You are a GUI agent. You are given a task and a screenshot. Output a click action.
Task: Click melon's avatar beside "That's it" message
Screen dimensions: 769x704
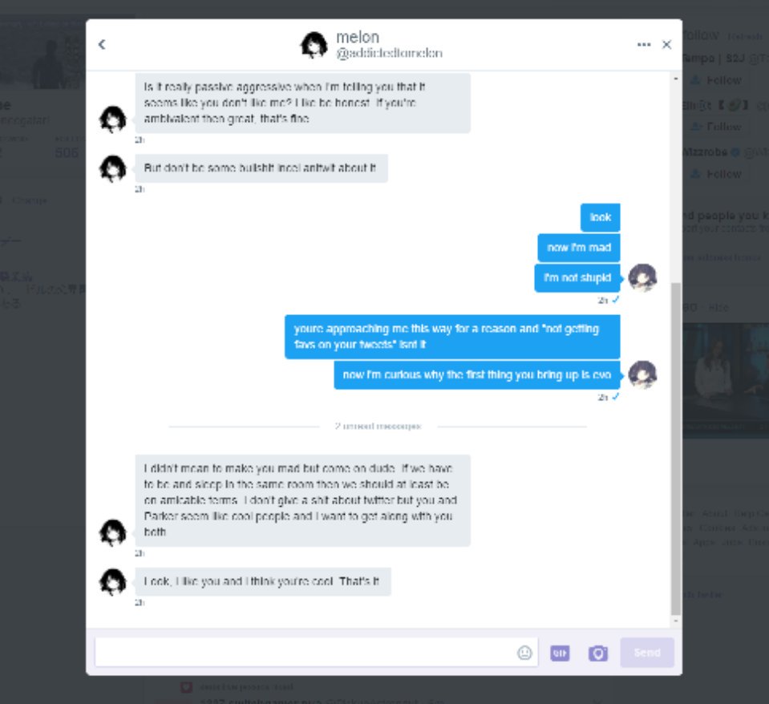(x=113, y=582)
